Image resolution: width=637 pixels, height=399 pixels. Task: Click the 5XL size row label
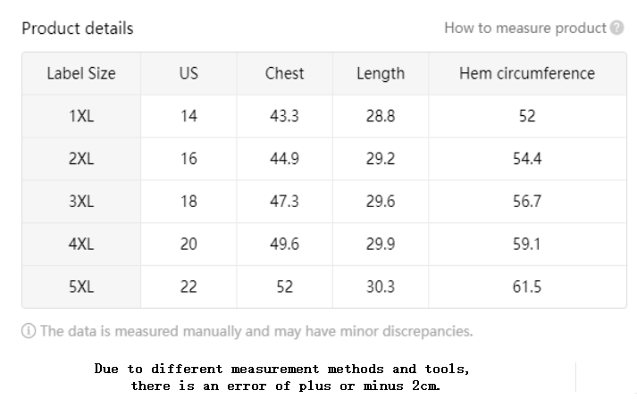(81, 287)
